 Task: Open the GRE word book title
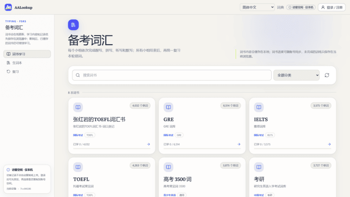point(169,119)
